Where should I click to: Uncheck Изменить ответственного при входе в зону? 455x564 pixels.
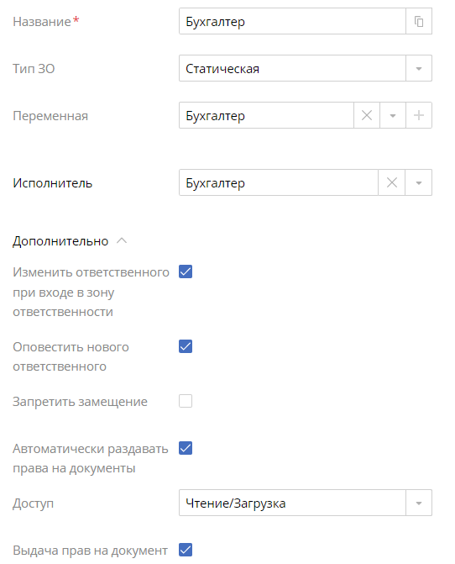[186, 271]
